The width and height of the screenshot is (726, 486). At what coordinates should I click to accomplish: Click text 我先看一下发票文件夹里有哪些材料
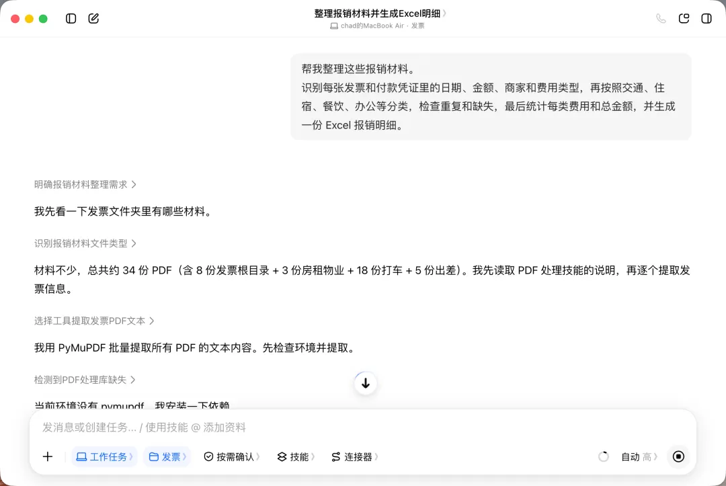coord(123,212)
